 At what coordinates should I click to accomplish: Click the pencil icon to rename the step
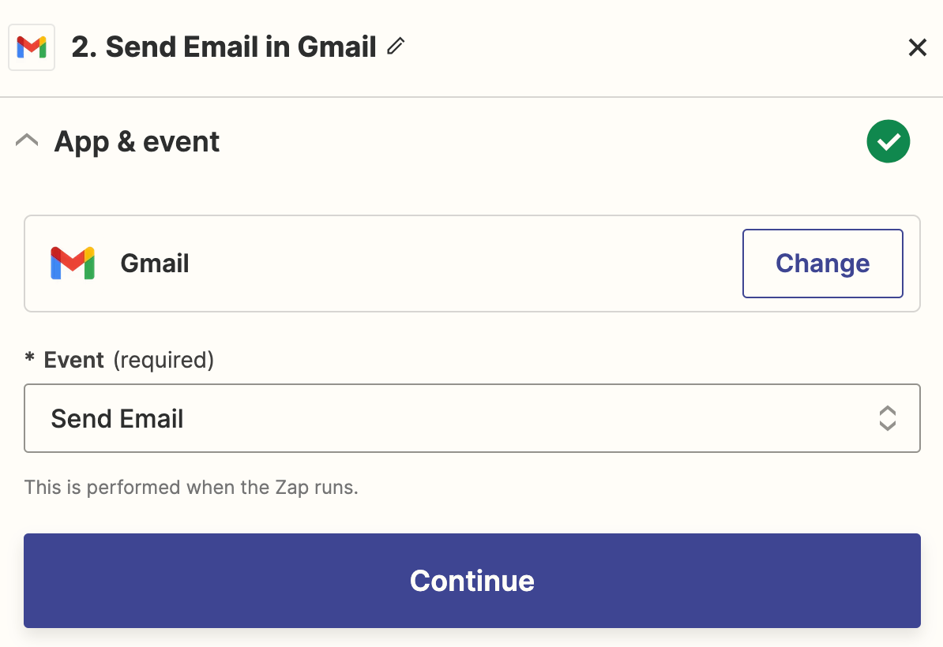[x=396, y=47]
